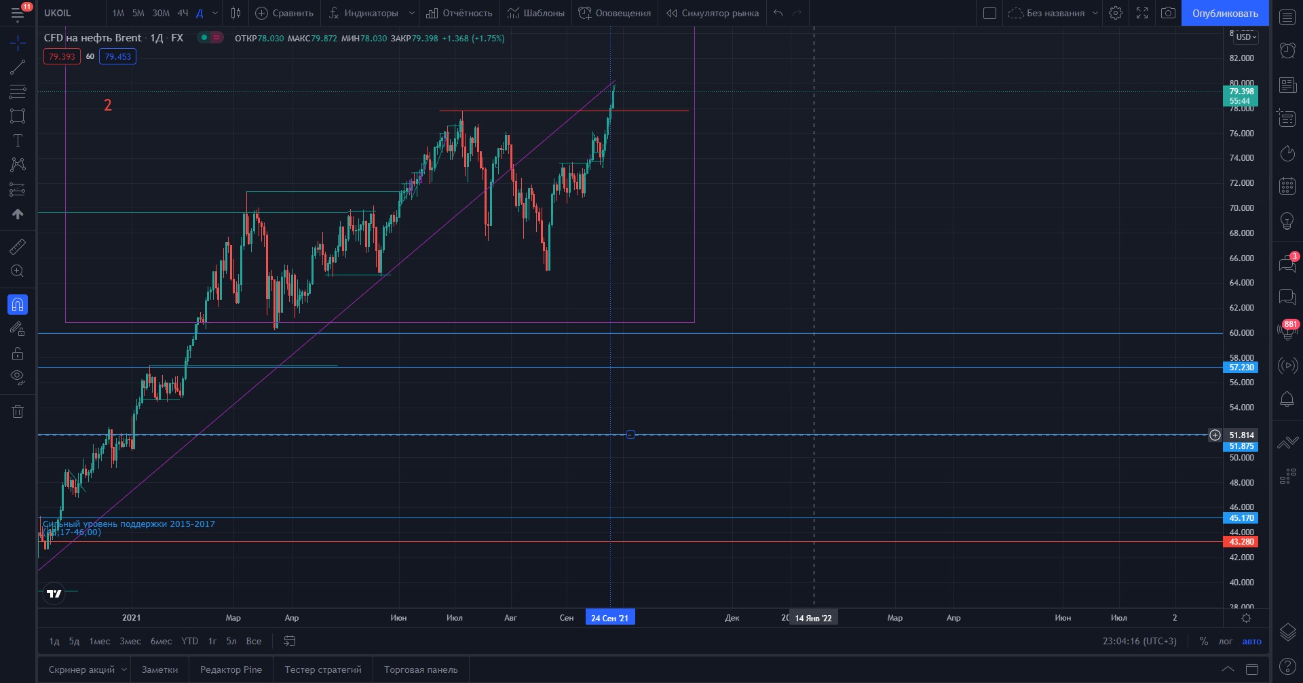Open the 'Редактор Pine' tab

[231, 669]
